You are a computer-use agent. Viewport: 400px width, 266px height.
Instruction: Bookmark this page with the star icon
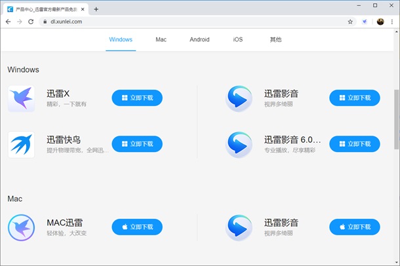point(350,22)
